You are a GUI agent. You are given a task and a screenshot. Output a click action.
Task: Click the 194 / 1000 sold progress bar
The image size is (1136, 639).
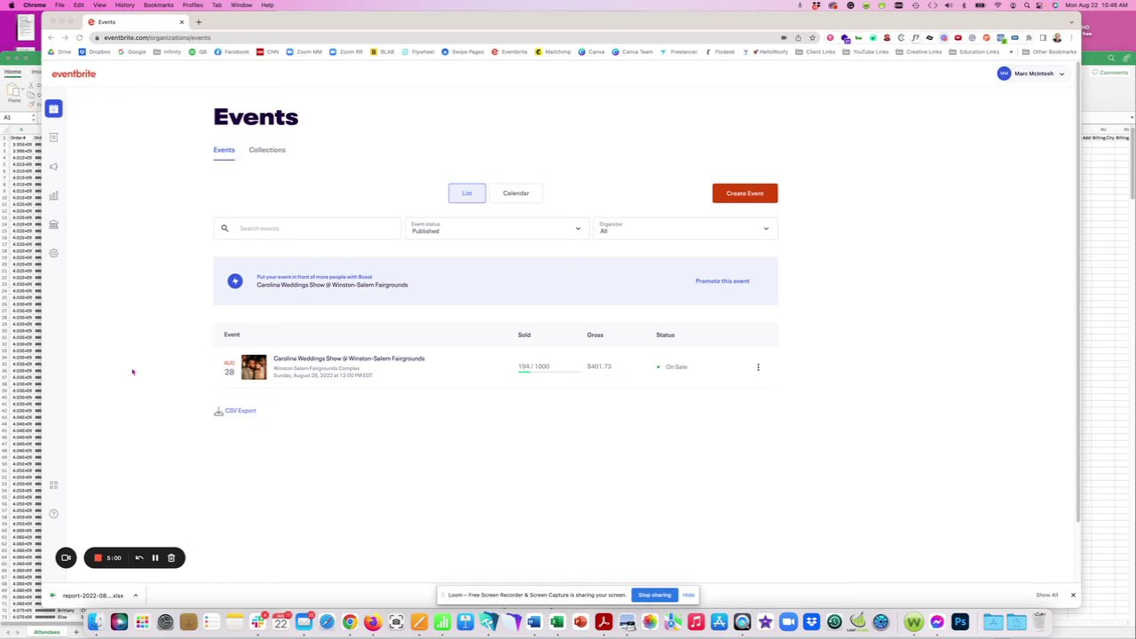(x=548, y=374)
